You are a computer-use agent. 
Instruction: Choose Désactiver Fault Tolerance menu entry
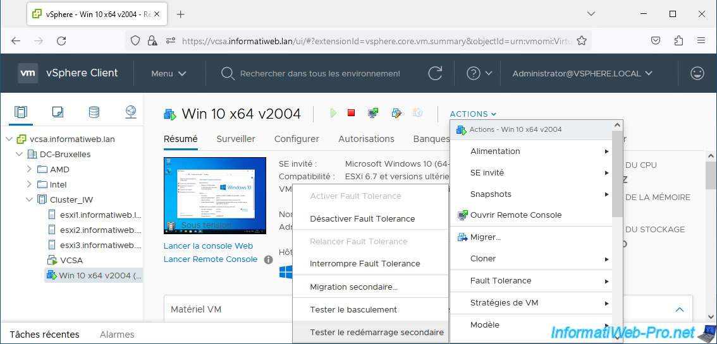(x=362, y=218)
